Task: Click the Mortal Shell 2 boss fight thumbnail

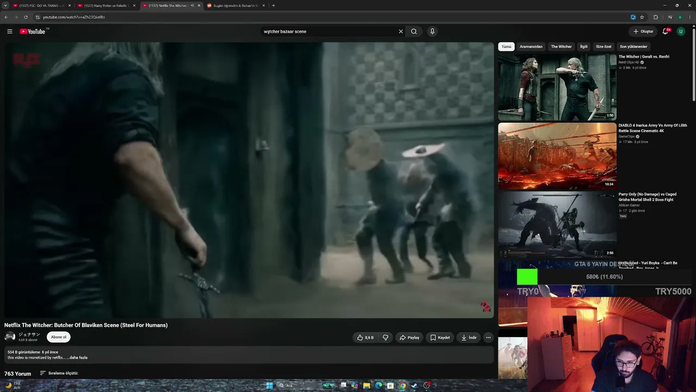Action: tap(557, 225)
